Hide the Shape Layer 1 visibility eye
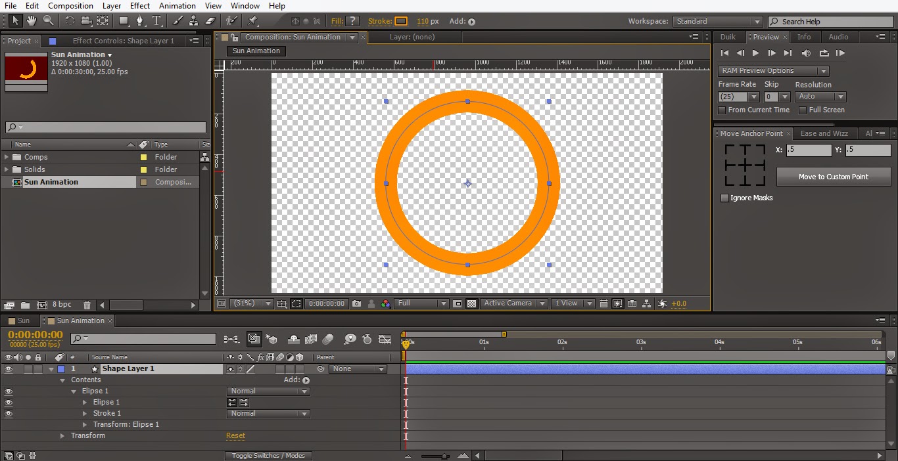Screen dimensions: 898x461 7,368
